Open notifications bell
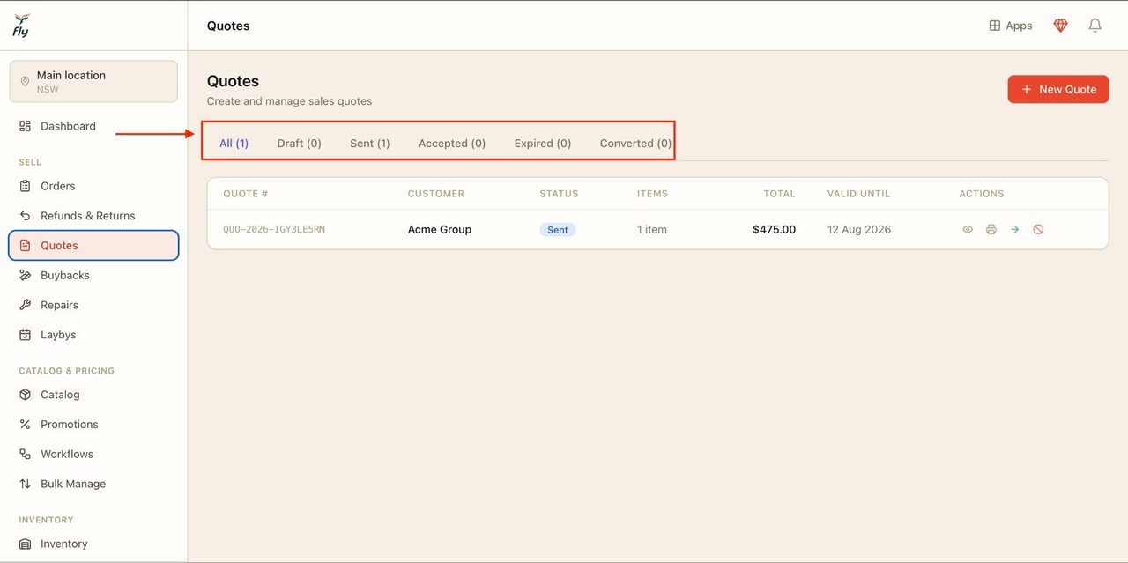1128x563 pixels. click(x=1095, y=26)
